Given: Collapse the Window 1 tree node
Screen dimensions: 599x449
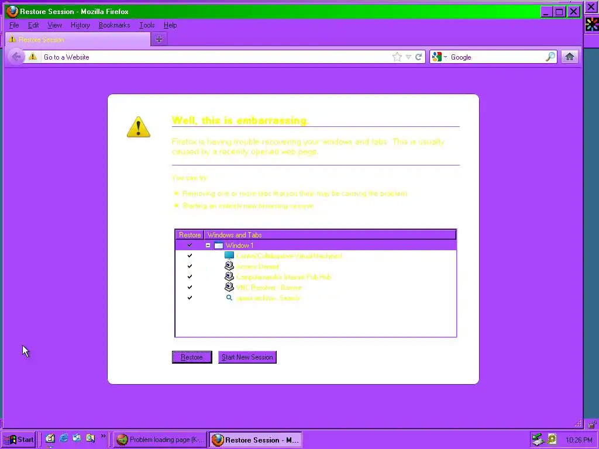Looking at the screenshot, I should [x=208, y=246].
